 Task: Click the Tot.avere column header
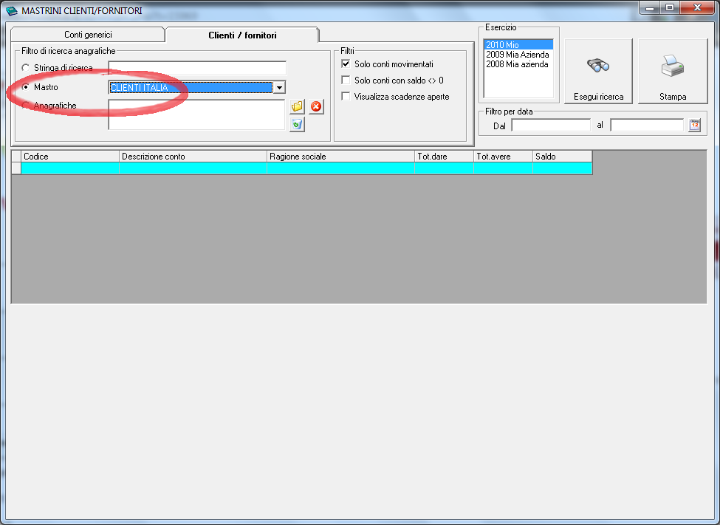click(x=504, y=156)
